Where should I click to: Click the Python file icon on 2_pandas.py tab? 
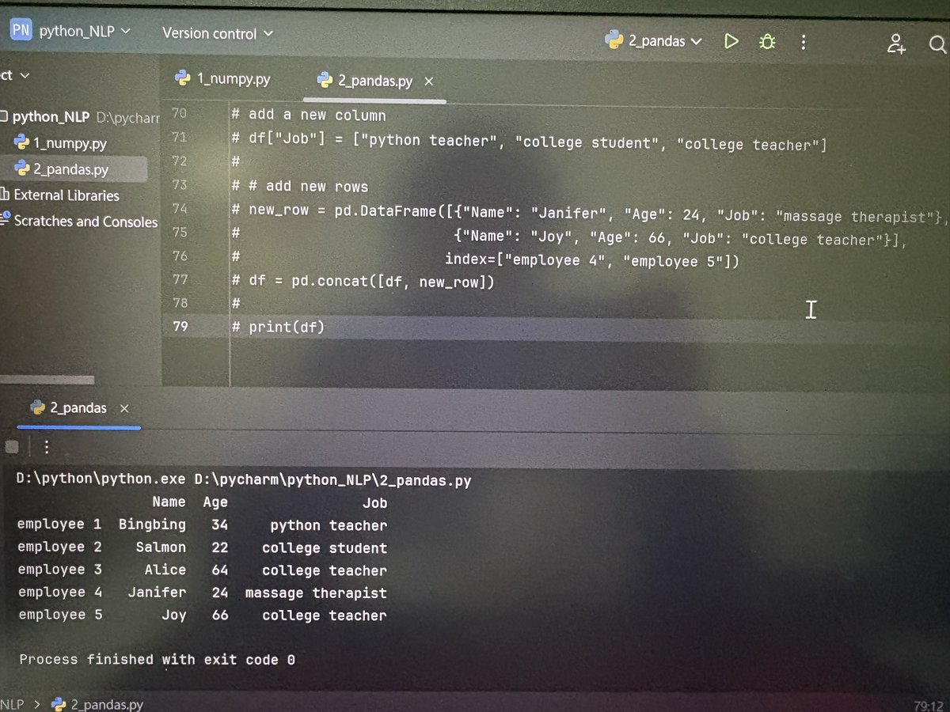pyautogui.click(x=324, y=80)
